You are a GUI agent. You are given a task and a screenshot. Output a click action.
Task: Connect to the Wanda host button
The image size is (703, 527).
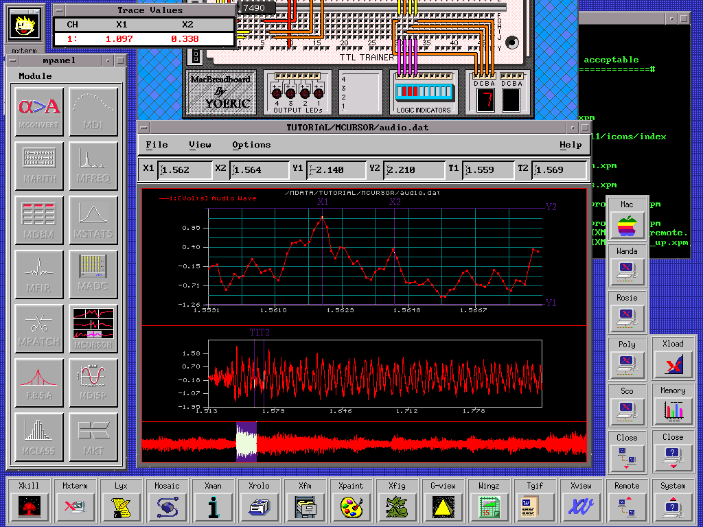click(x=626, y=272)
